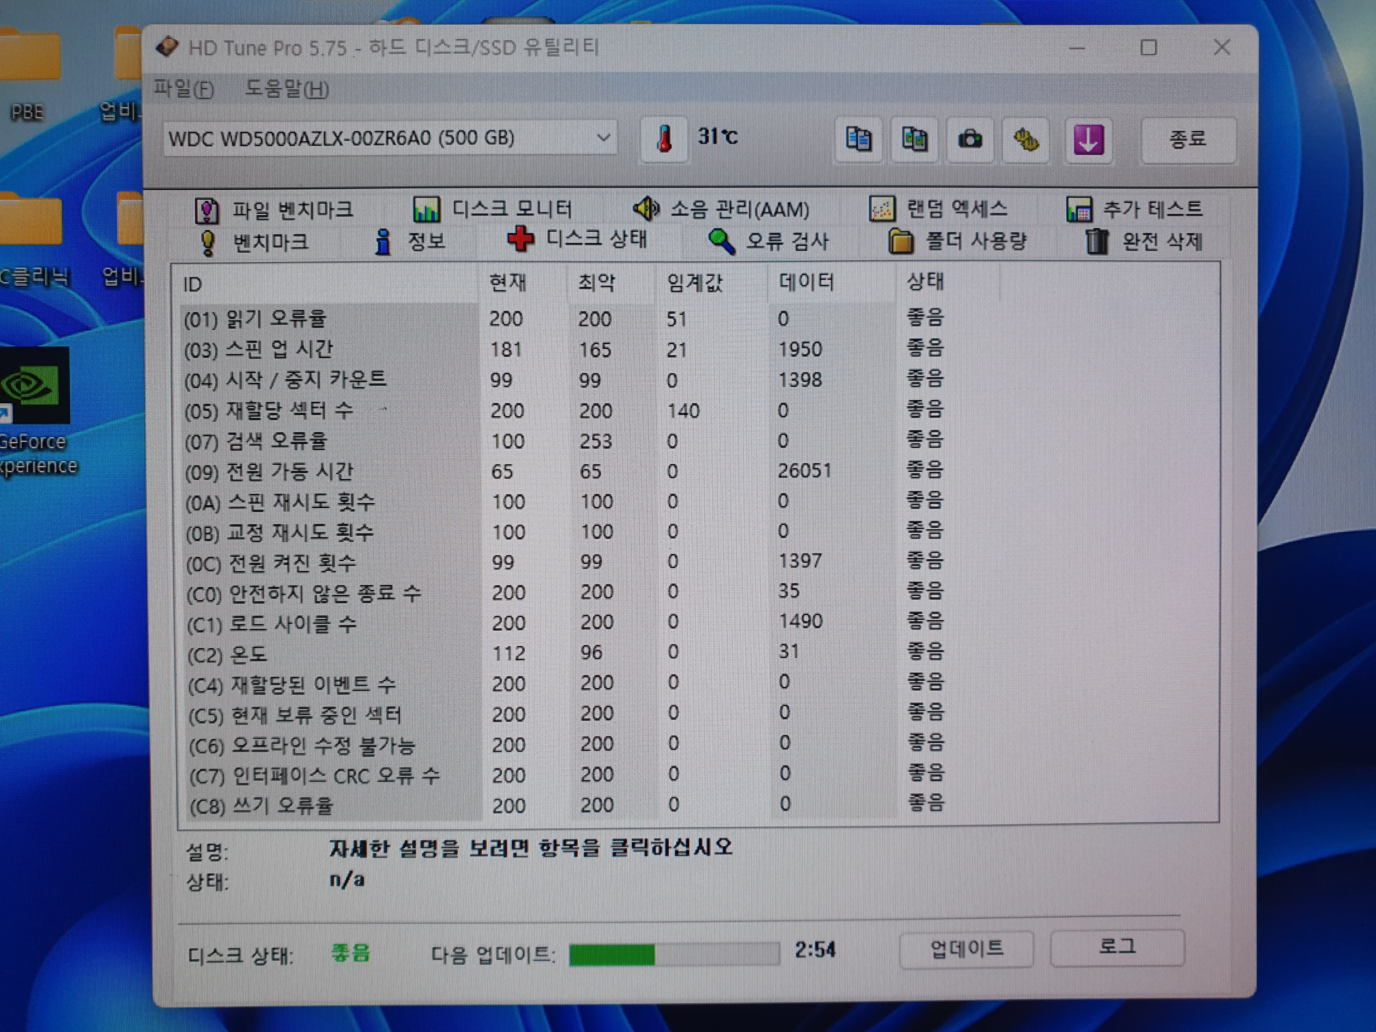Maximize the HD Tune Pro window
This screenshot has width=1376, height=1032.
pos(1148,48)
